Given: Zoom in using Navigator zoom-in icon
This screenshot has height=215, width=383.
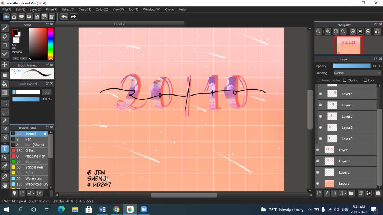Looking at the screenshot, I should tap(328, 31).
